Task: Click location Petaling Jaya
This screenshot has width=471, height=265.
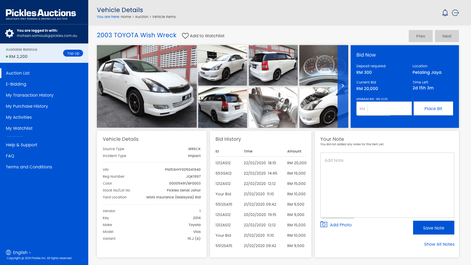Action: [427, 72]
